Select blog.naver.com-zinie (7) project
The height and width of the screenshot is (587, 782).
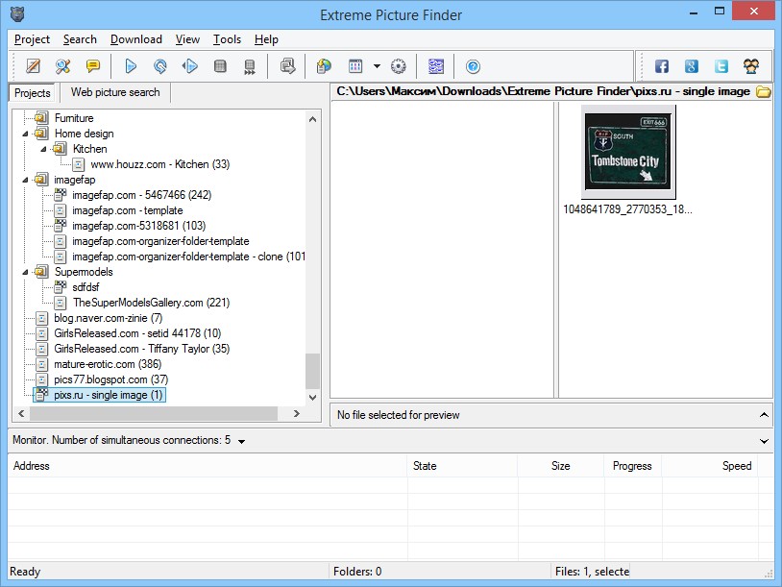click(x=109, y=318)
